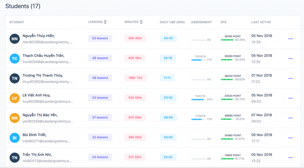Click the BI avatar for Bùi Đình Triết
Screen dimensions: 304x168
pos(15,138)
